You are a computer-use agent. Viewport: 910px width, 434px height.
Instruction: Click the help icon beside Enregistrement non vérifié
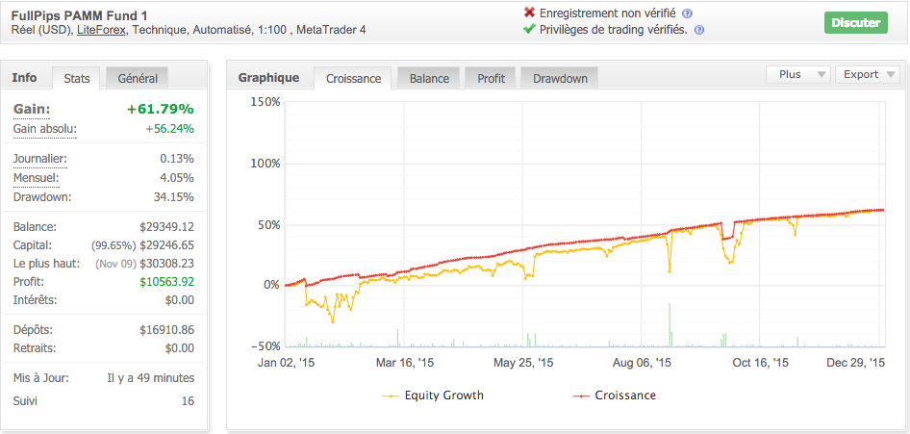click(x=687, y=13)
